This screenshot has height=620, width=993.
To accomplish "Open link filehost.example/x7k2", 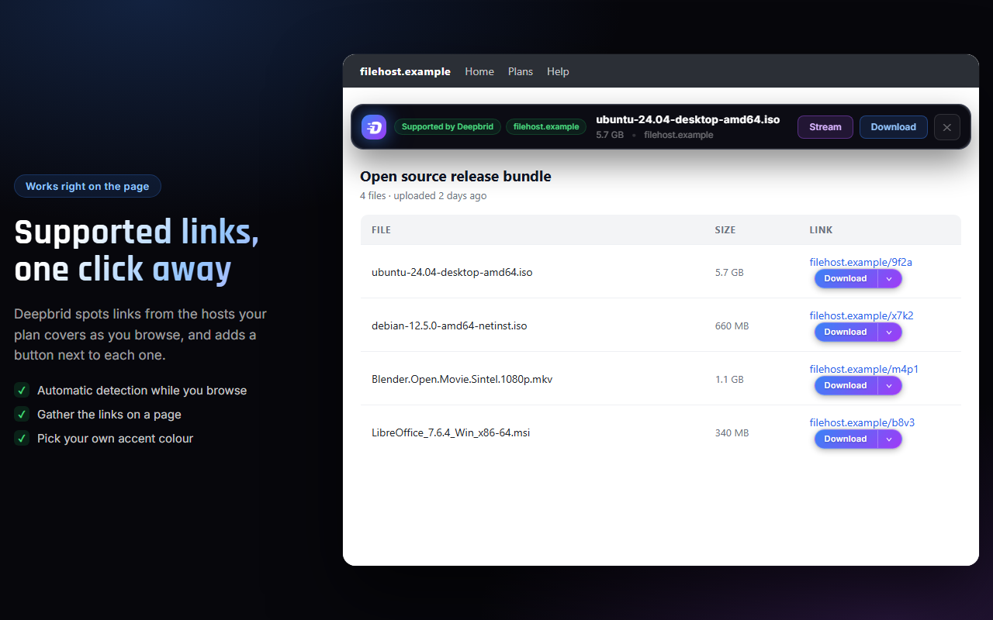I will [x=861, y=315].
